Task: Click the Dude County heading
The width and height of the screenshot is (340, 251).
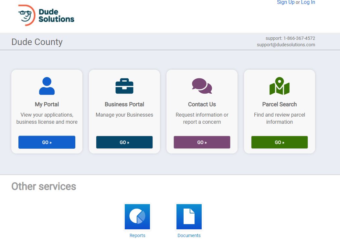Action: (37, 42)
